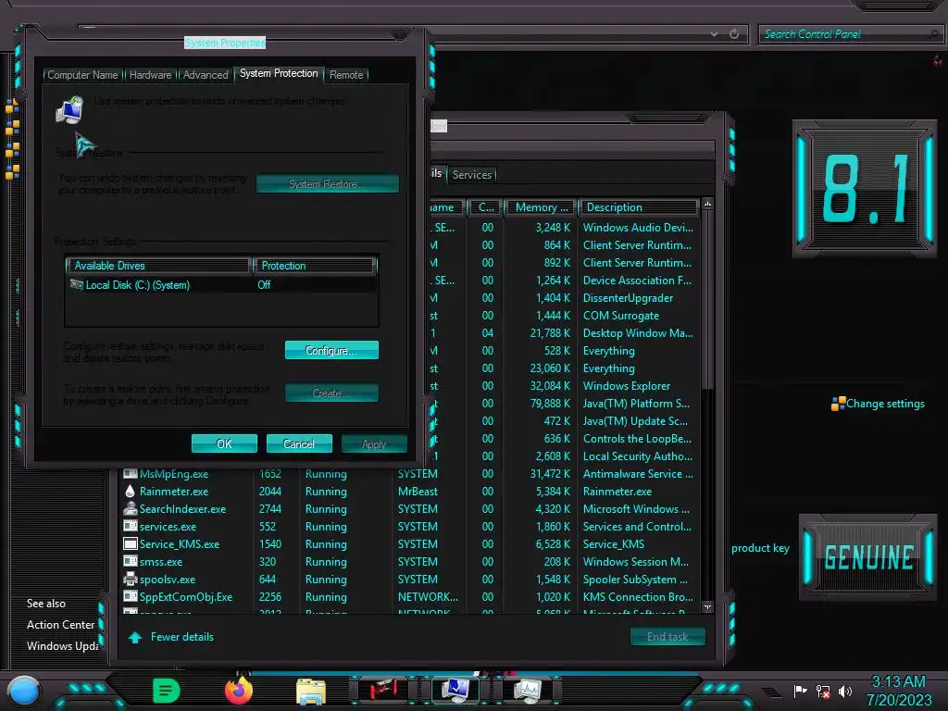This screenshot has height=711, width=948.
Task: Select the SppExtComObj.Exe process
Action: pos(411,597)
